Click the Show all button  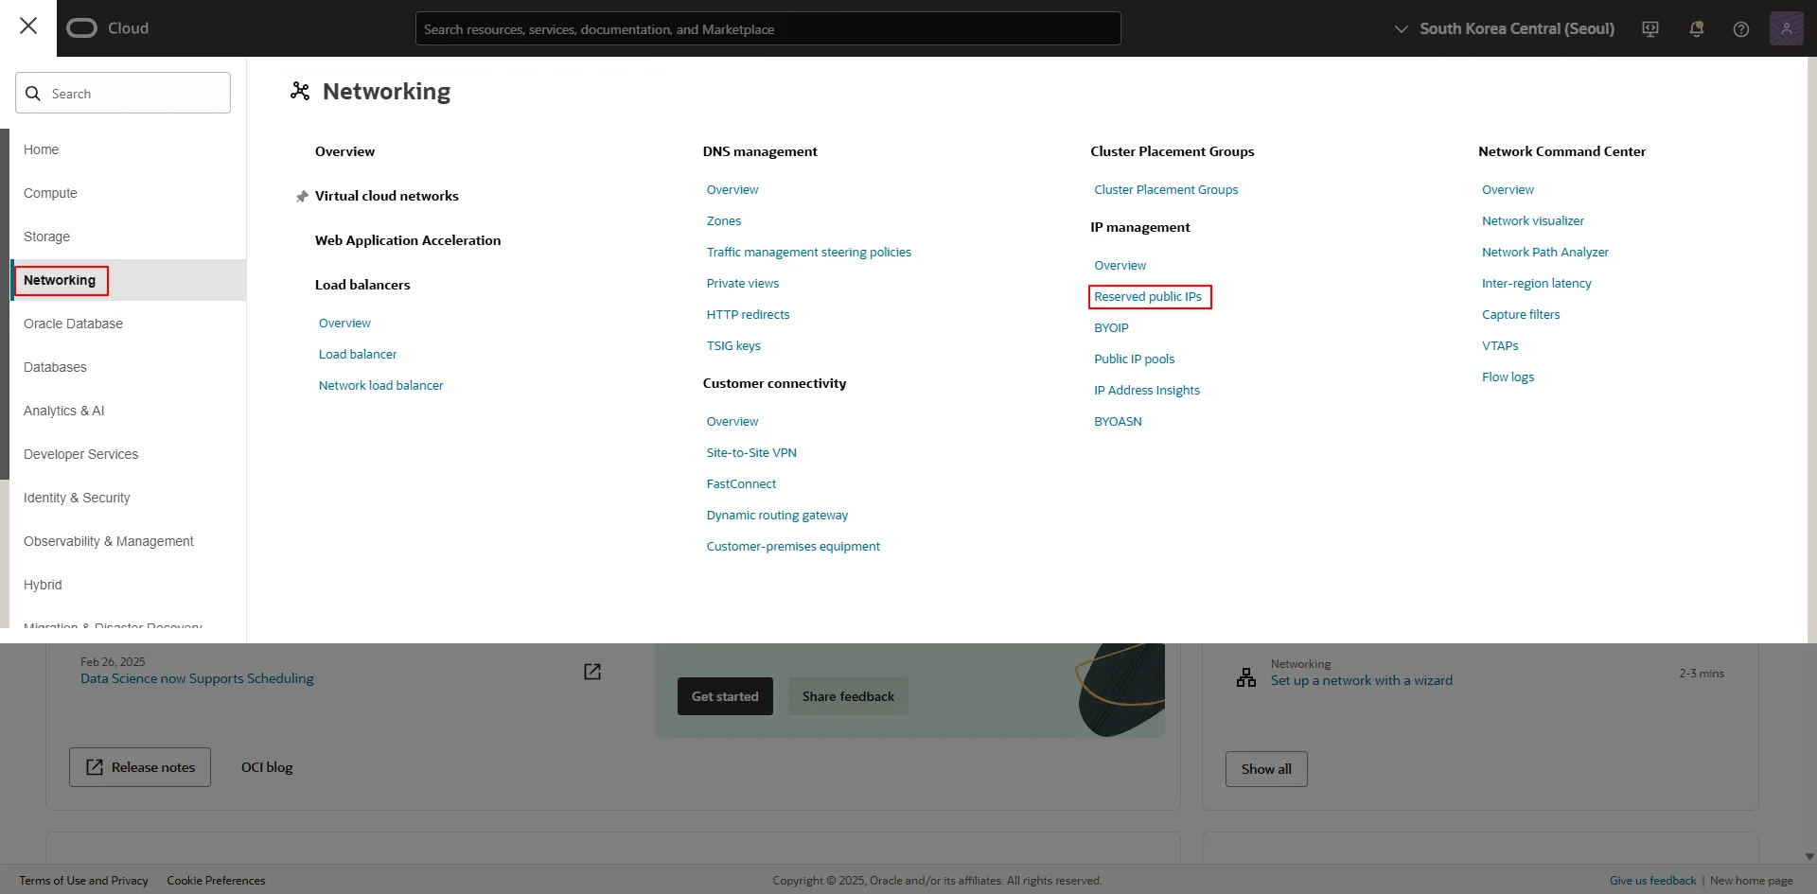coord(1266,769)
